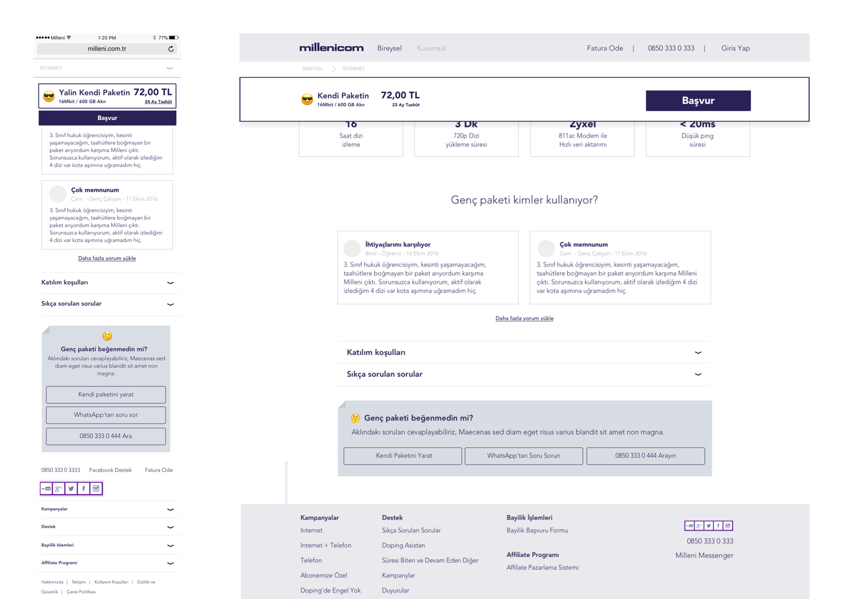Image resolution: width=843 pixels, height=599 pixels.
Task: Open Google+ from the desktop footer icons
Action: click(699, 526)
